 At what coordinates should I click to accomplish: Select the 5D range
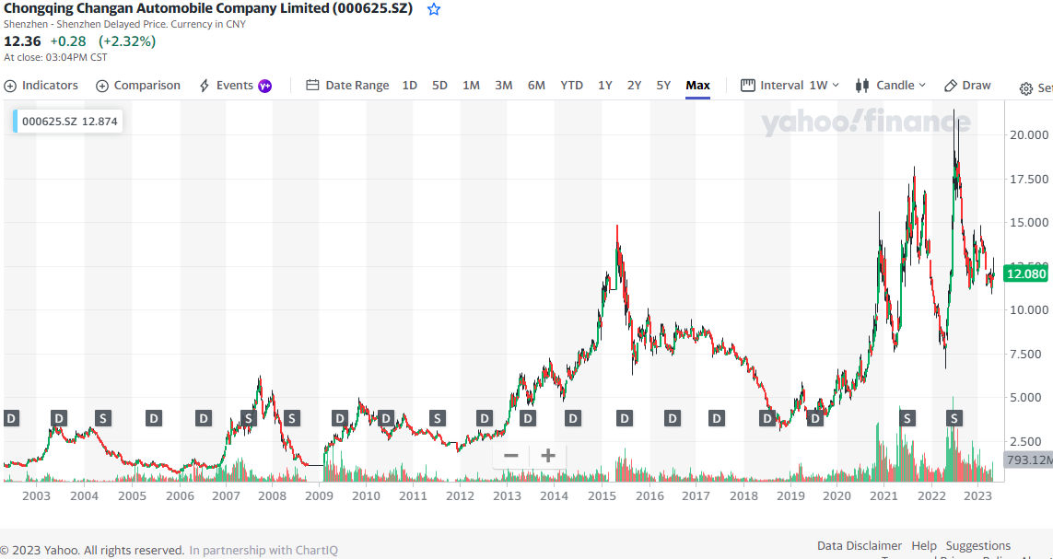pyautogui.click(x=439, y=86)
